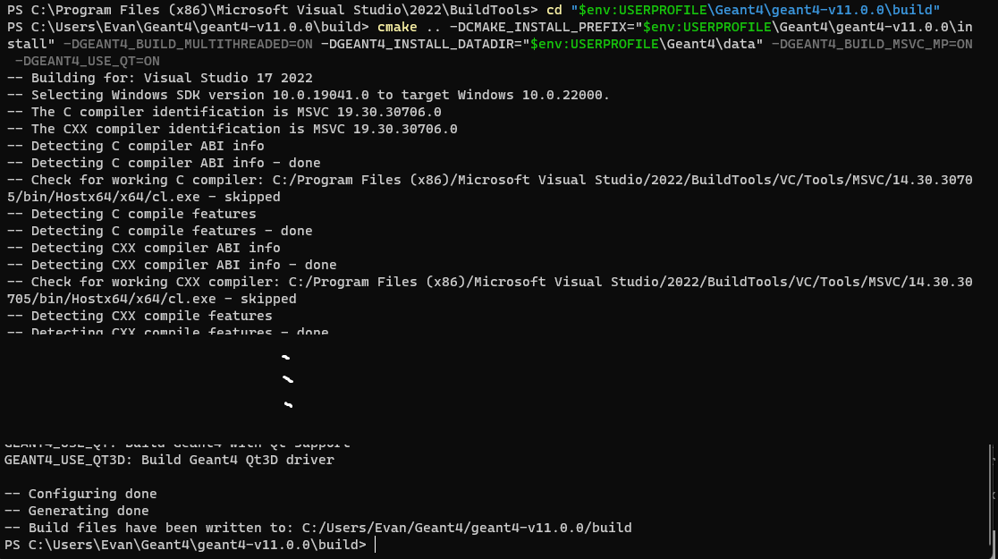The image size is (998, 559).
Task: Click "-DGEANT4_USE_QT=ON" argument
Action: [88, 61]
